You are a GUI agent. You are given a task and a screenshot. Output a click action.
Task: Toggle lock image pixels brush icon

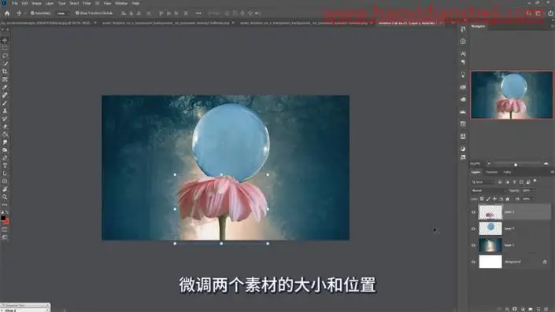pos(488,199)
